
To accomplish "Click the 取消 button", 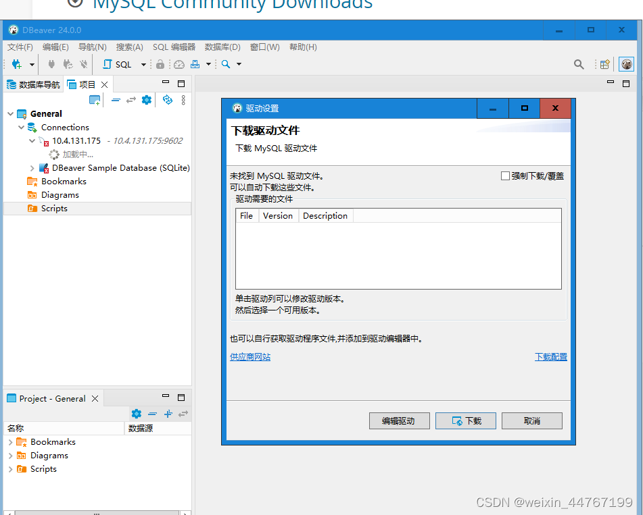I will click(x=532, y=421).
